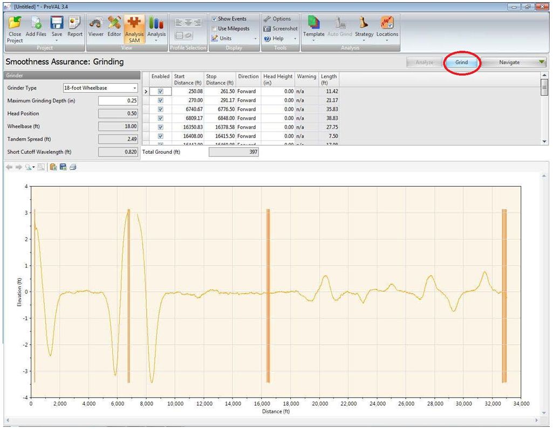Viewport: 553px width, 429px height.
Task: Click the Save floppy disk icon
Action: (x=57, y=23)
